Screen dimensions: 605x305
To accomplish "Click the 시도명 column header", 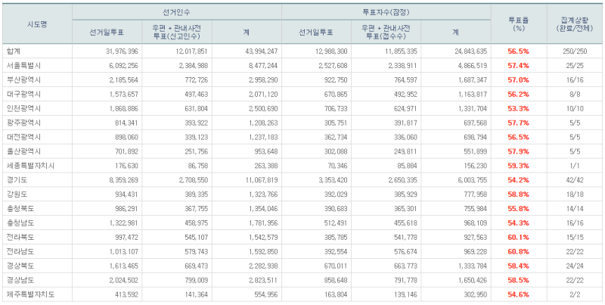I will [37, 24].
